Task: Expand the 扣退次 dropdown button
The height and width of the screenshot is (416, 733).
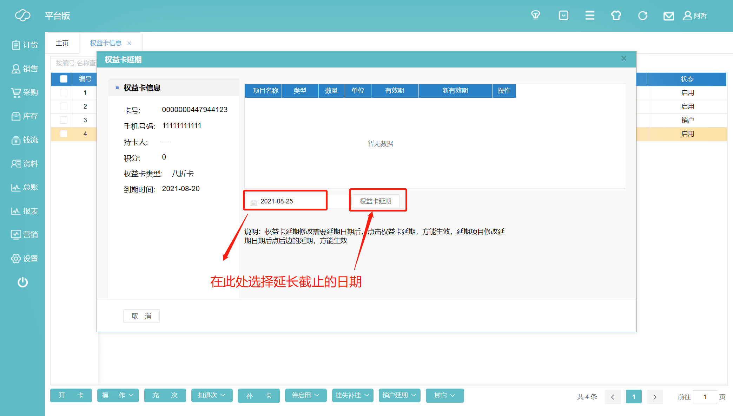Action: (x=212, y=396)
